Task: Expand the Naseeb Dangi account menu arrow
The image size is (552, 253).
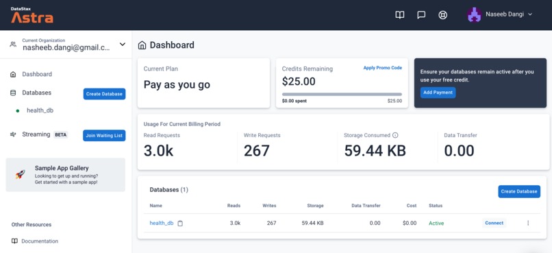Action: pyautogui.click(x=530, y=14)
